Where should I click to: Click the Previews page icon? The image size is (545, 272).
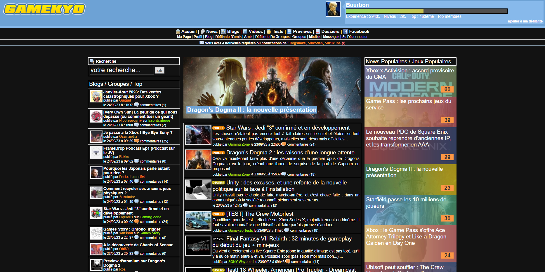click(x=289, y=32)
